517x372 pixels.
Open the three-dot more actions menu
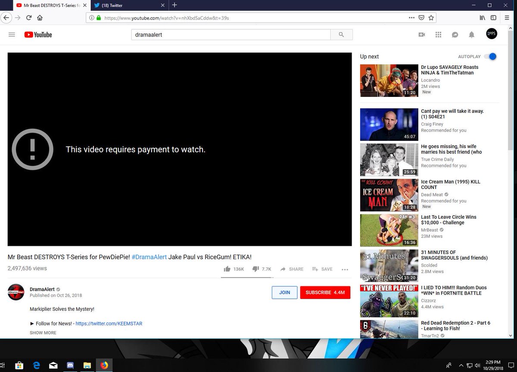click(345, 270)
